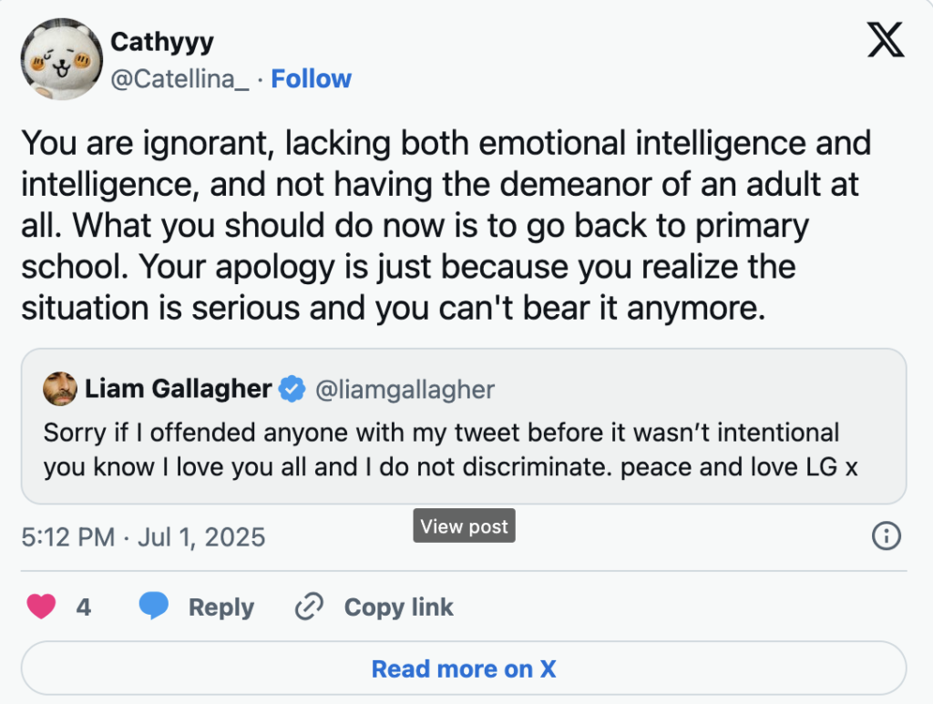The width and height of the screenshot is (933, 704).
Task: Click the main tweet text by Cathyyy
Action: point(446,225)
